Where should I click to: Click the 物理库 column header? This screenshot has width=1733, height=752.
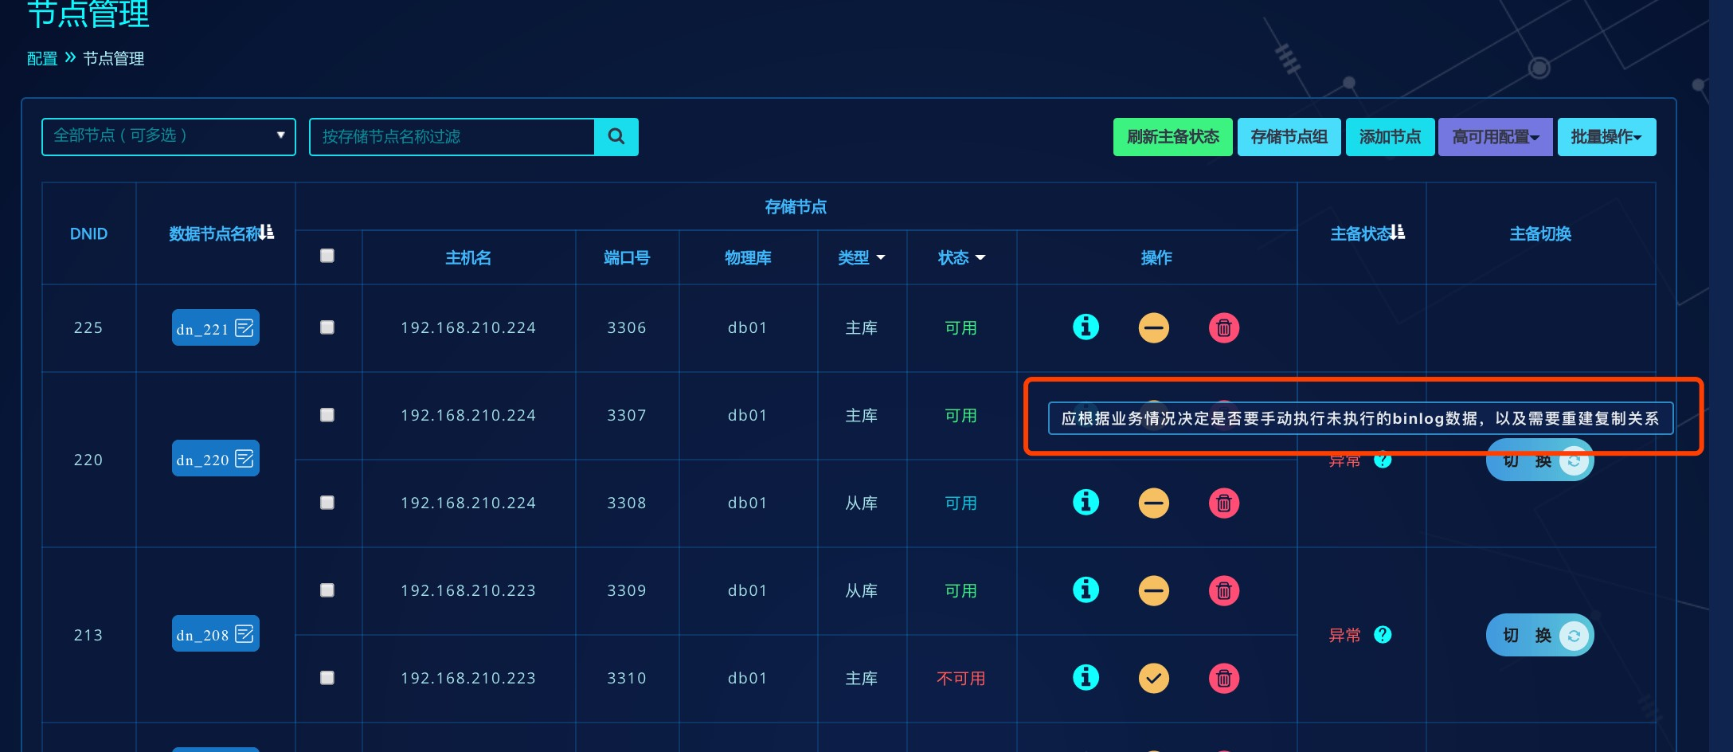click(x=748, y=257)
